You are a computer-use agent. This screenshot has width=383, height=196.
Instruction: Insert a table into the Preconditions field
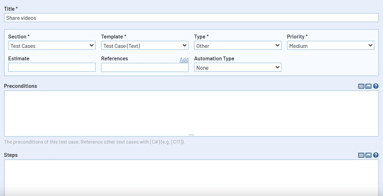point(361,86)
